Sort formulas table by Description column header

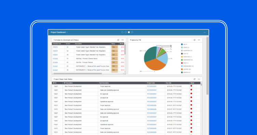coord(92,44)
